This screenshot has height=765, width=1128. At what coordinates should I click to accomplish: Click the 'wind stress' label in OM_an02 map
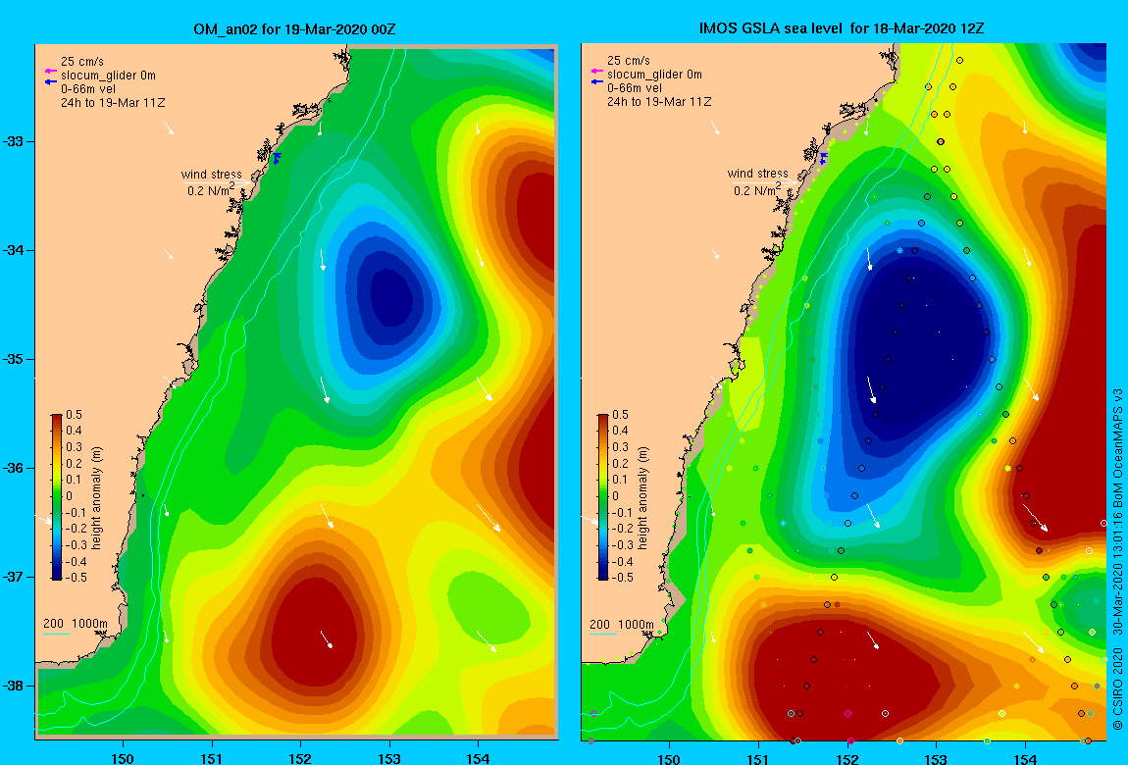212,174
